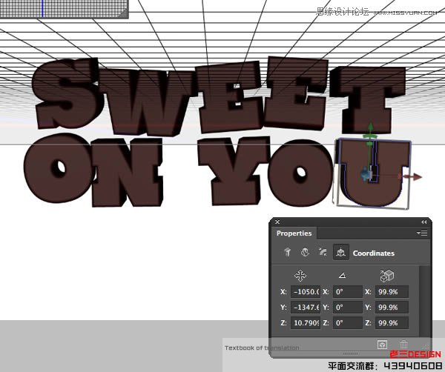Click the Z position input field
This screenshot has width=445, height=372.
tap(305, 322)
